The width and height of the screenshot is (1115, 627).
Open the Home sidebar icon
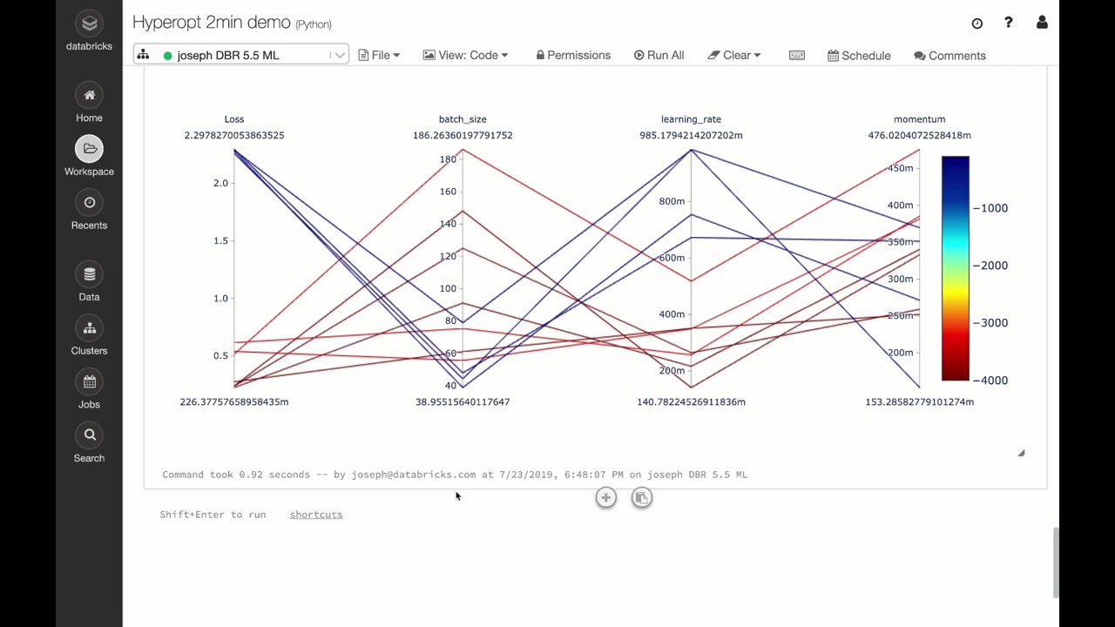89,95
